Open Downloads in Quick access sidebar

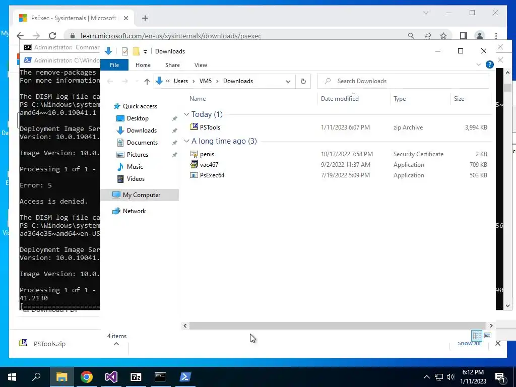click(142, 131)
